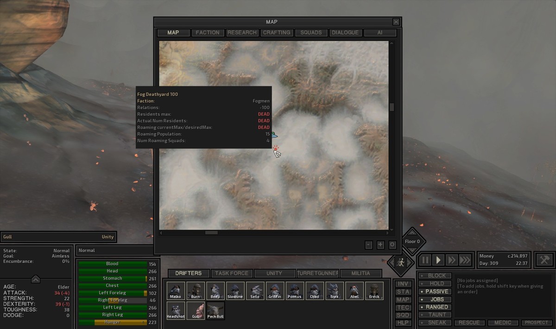Select the MILITIA squad tab

[361, 273]
